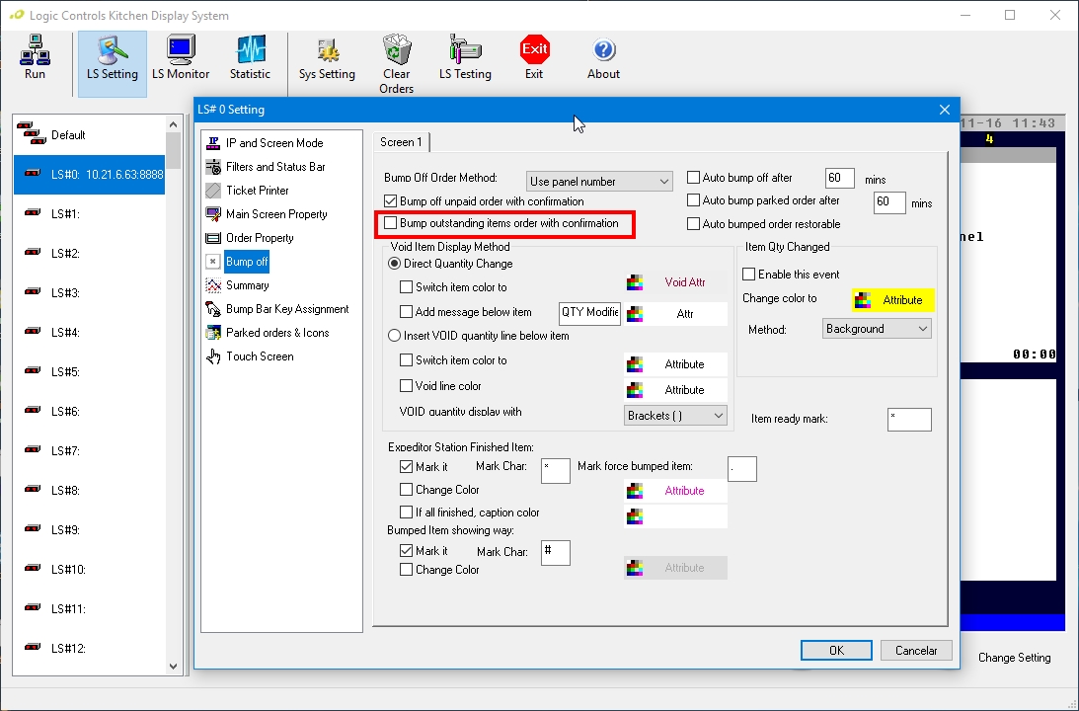Select the Default station icon in list
The height and width of the screenshot is (711, 1079).
[32, 134]
